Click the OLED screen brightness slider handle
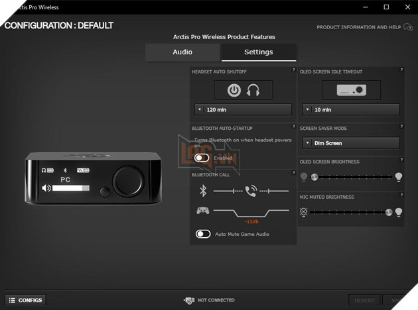Viewport: 418px width, 310px height. tap(314, 177)
